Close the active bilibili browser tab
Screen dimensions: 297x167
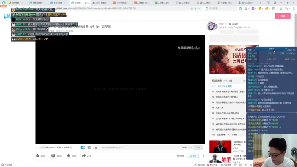(88, 3)
